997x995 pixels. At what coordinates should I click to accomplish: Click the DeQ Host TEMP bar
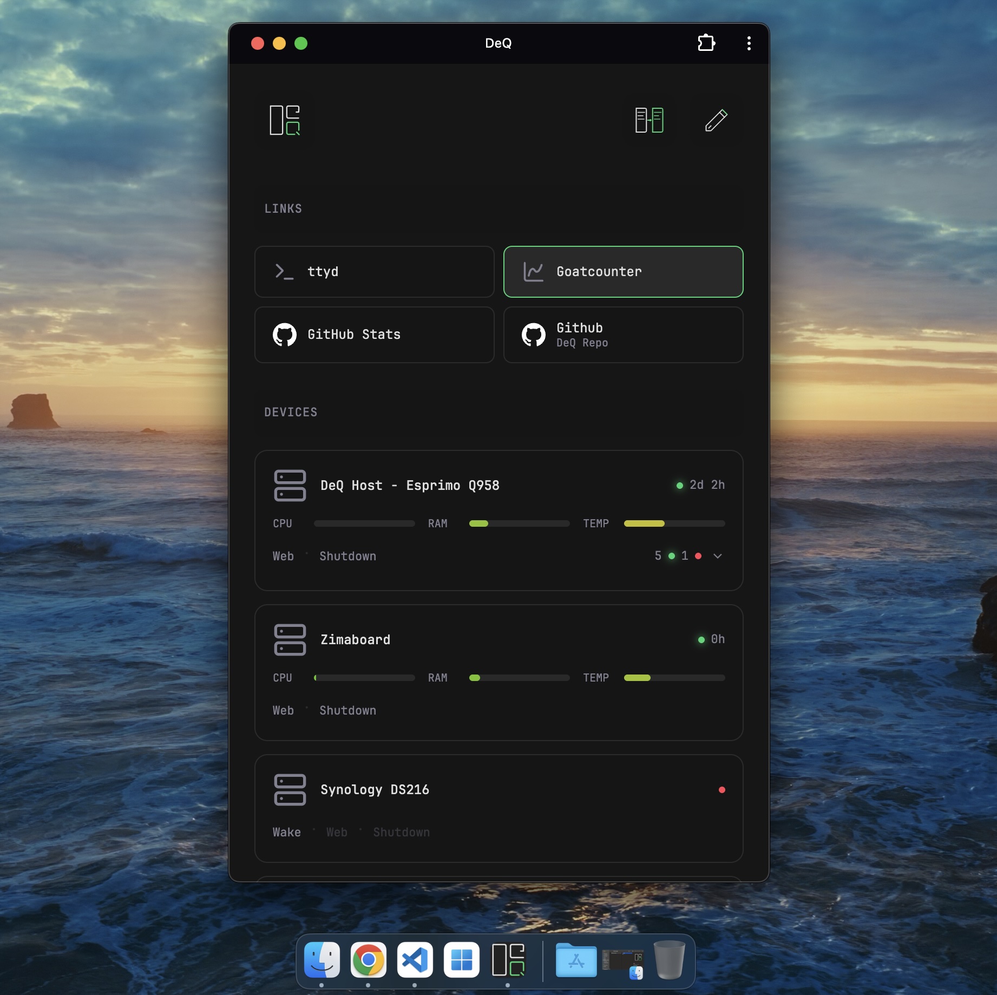coord(674,523)
